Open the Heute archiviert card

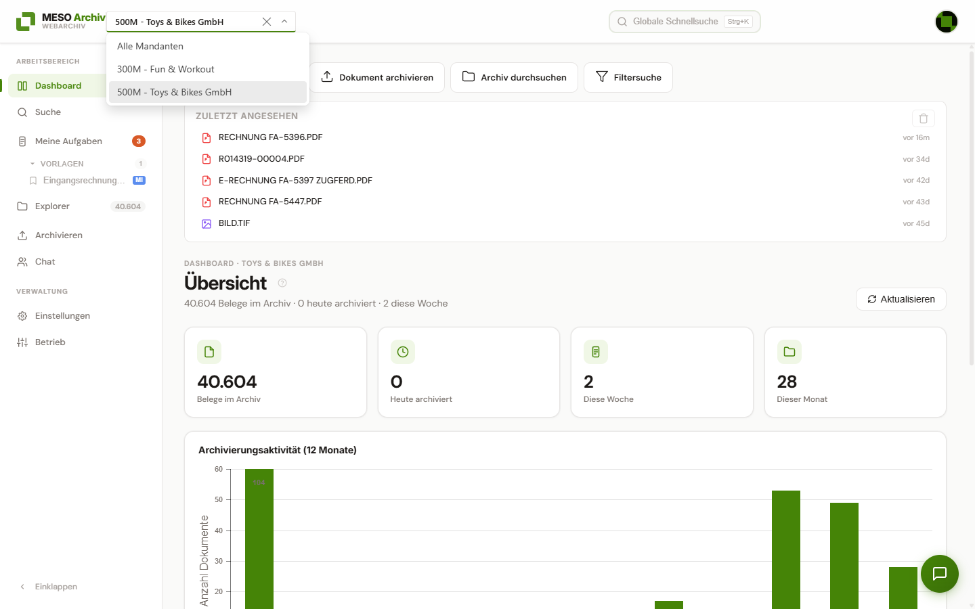(x=469, y=372)
